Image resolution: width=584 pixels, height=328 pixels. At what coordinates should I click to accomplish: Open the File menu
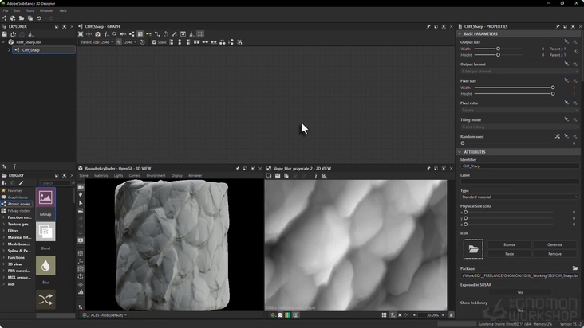6,11
